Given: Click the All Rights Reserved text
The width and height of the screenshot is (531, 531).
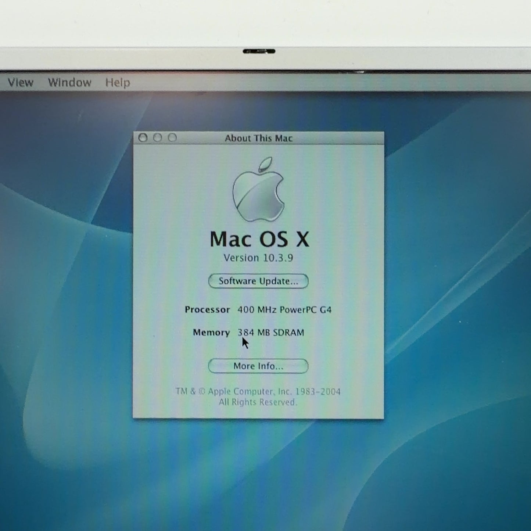Looking at the screenshot, I should pos(258,402).
